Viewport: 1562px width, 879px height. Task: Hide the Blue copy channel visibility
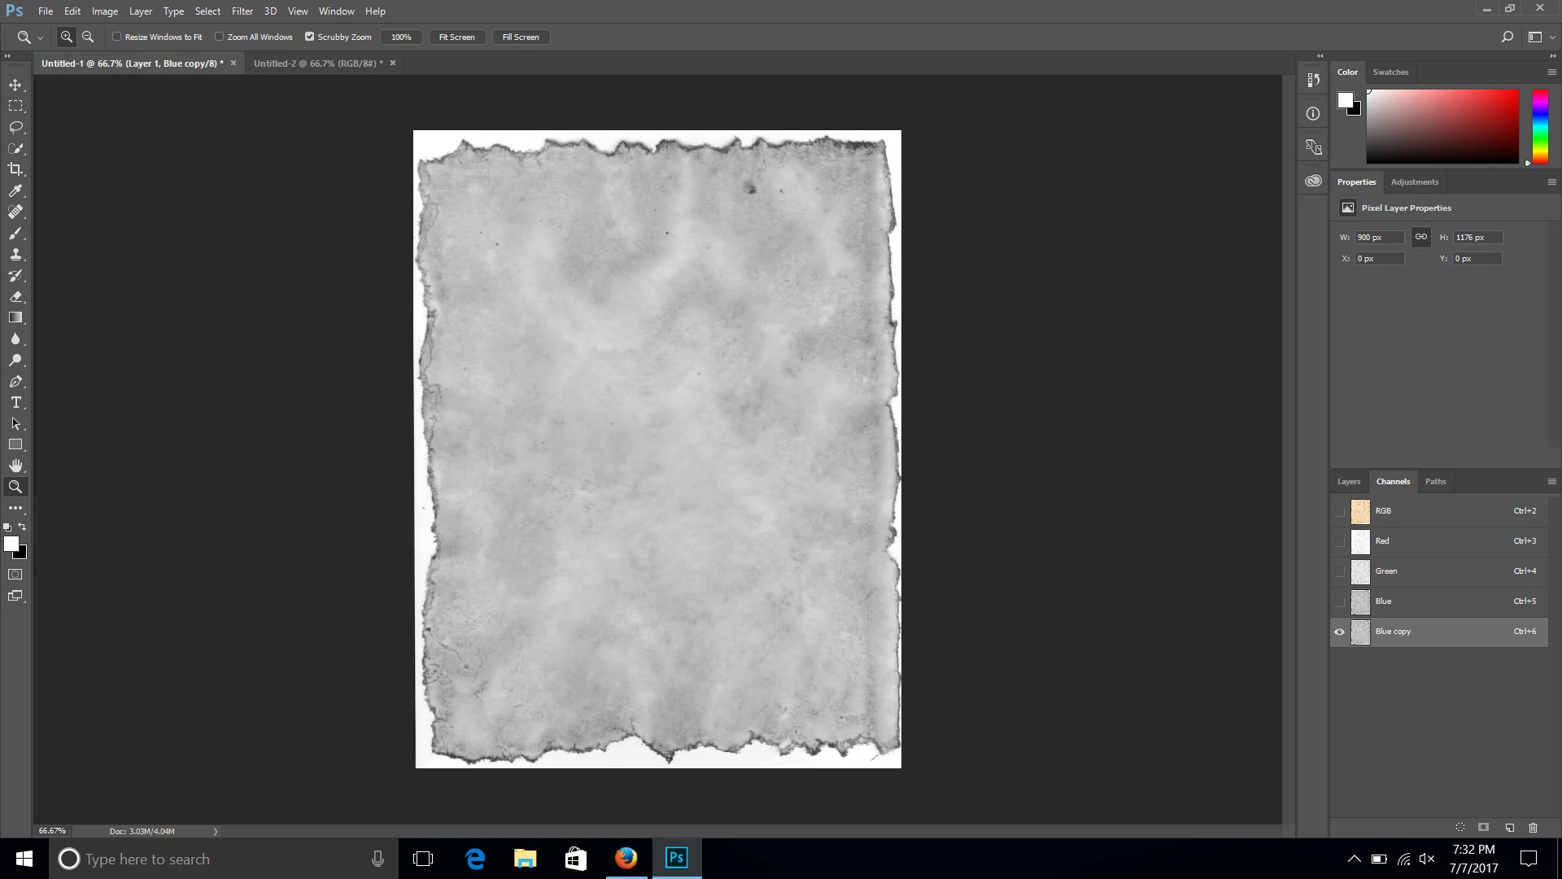click(1339, 632)
